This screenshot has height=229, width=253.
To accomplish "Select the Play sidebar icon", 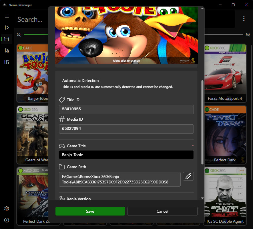I will (x=7, y=28).
